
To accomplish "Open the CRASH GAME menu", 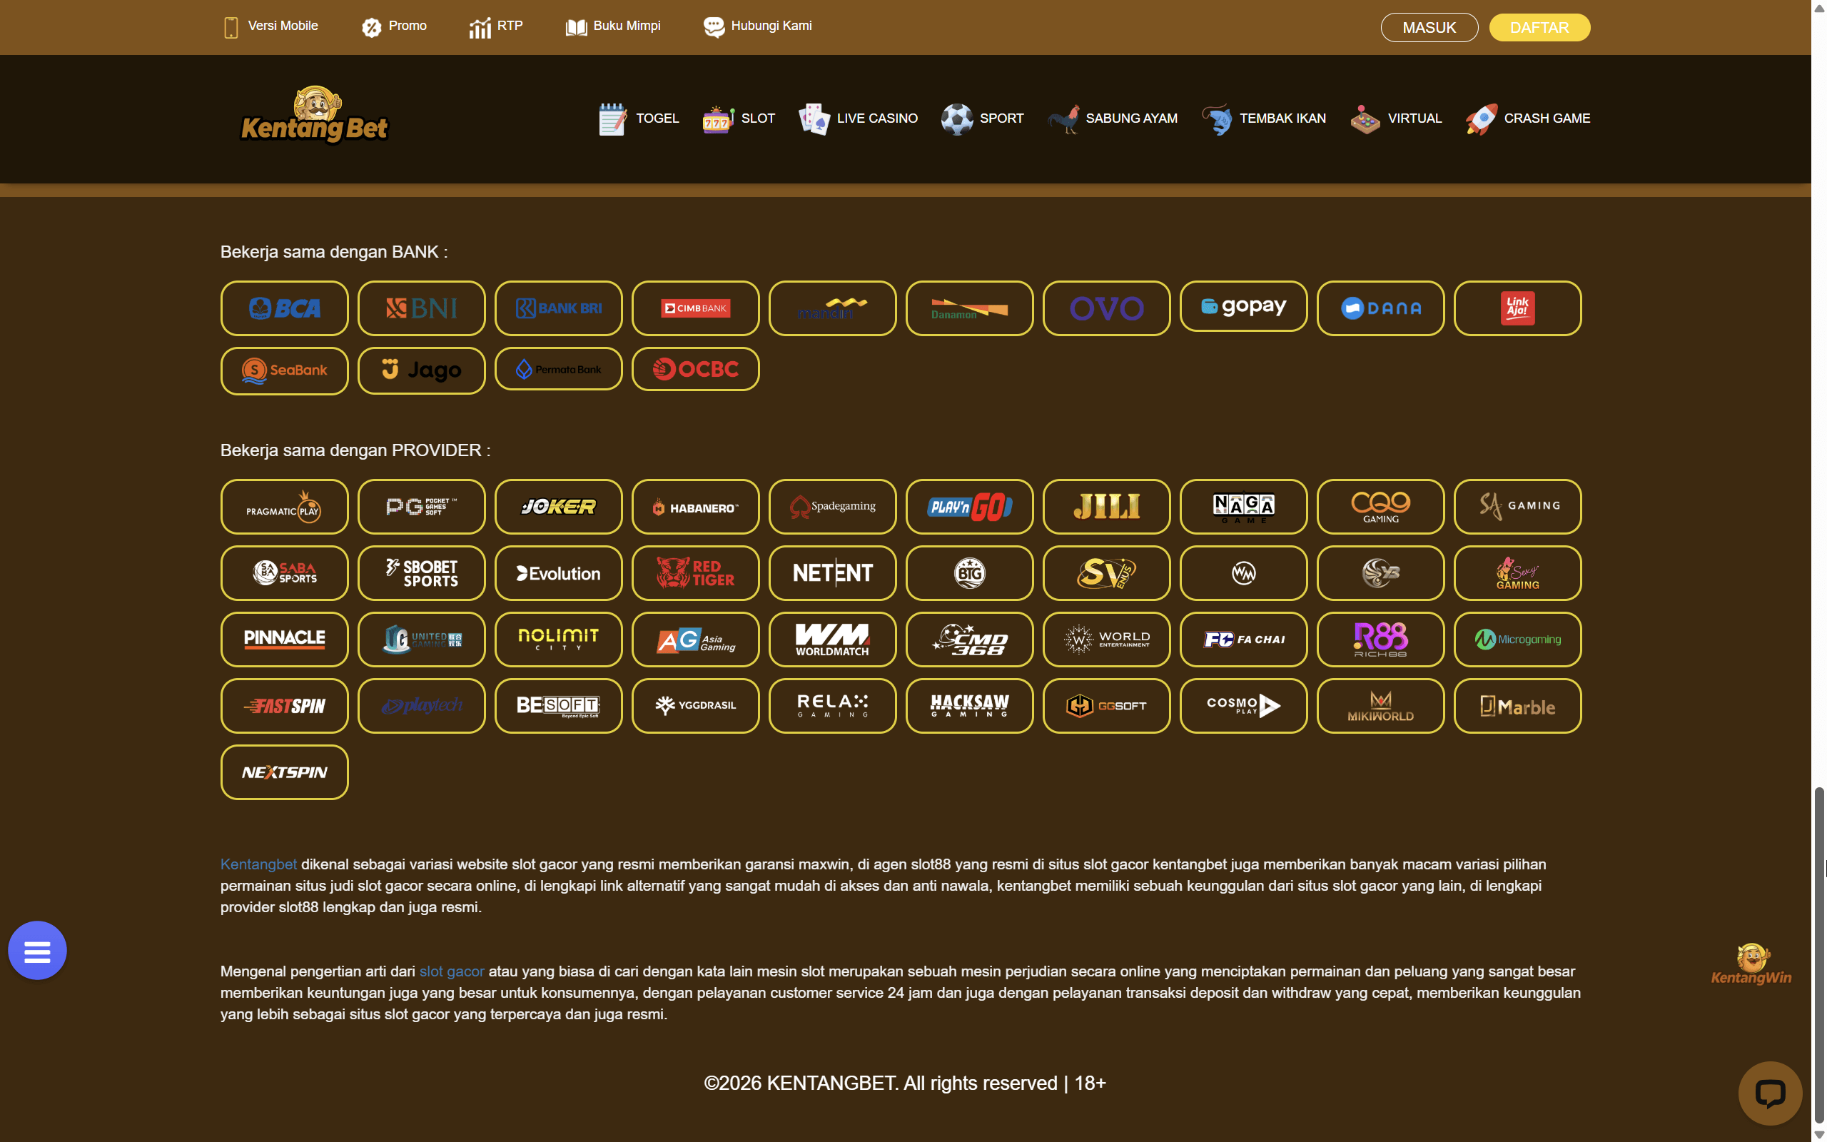I will (x=1527, y=118).
